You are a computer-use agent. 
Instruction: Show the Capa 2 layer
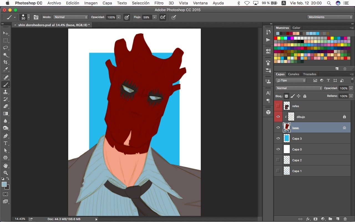(x=278, y=160)
